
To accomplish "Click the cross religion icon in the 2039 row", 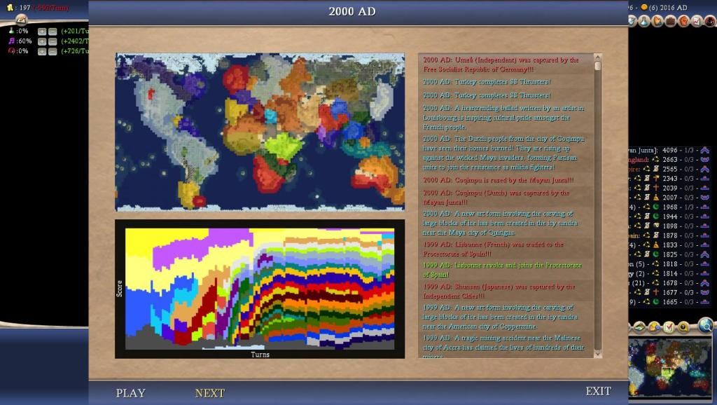I will (655, 188).
